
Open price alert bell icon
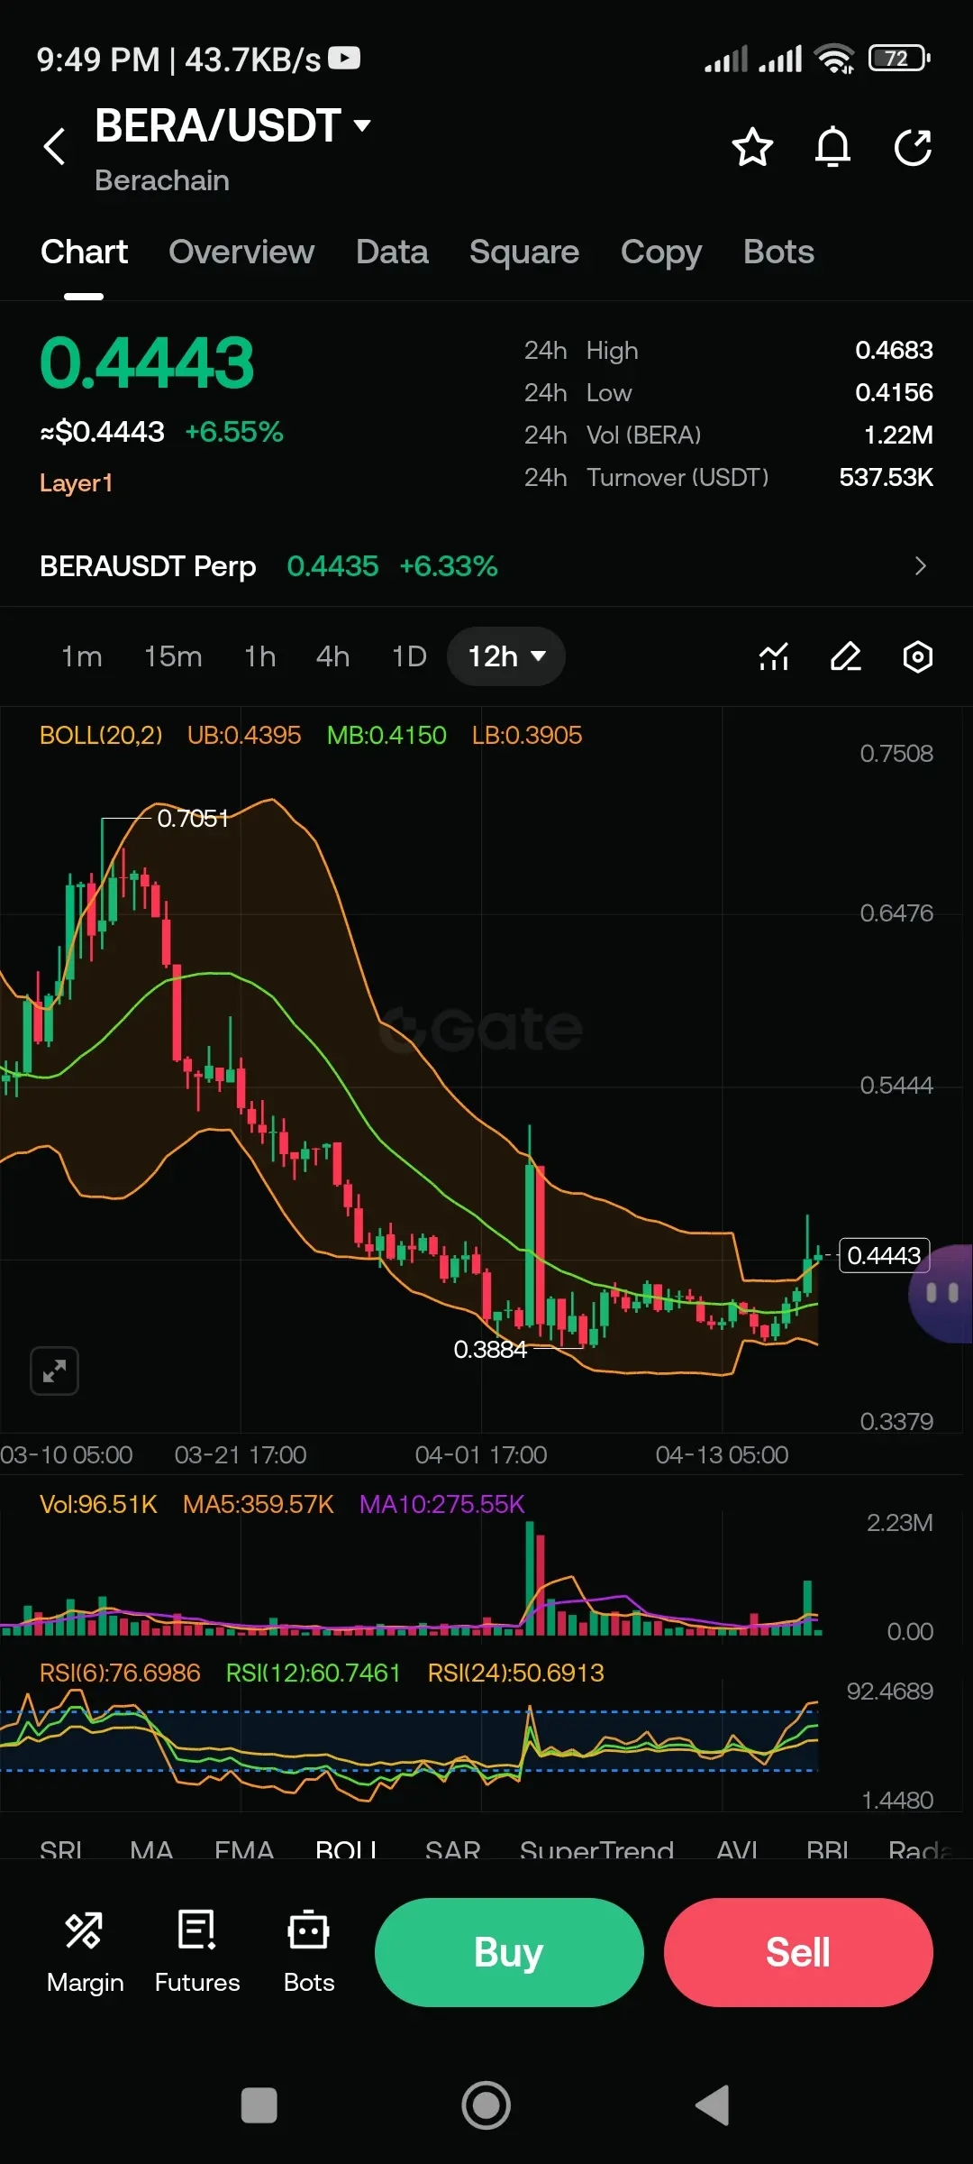[x=832, y=147]
